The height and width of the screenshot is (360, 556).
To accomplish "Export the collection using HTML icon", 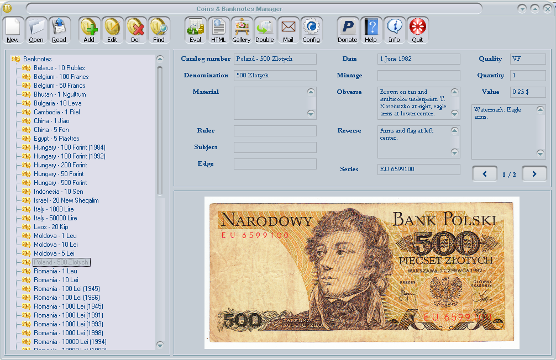I will 218,30.
